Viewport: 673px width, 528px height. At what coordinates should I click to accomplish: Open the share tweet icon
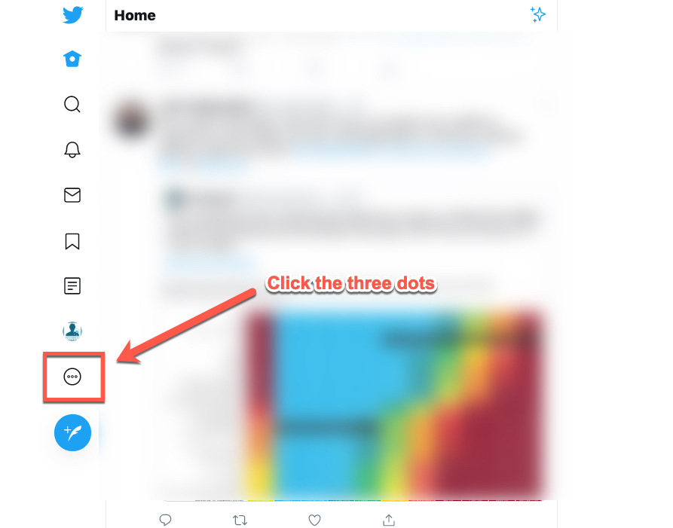click(389, 520)
